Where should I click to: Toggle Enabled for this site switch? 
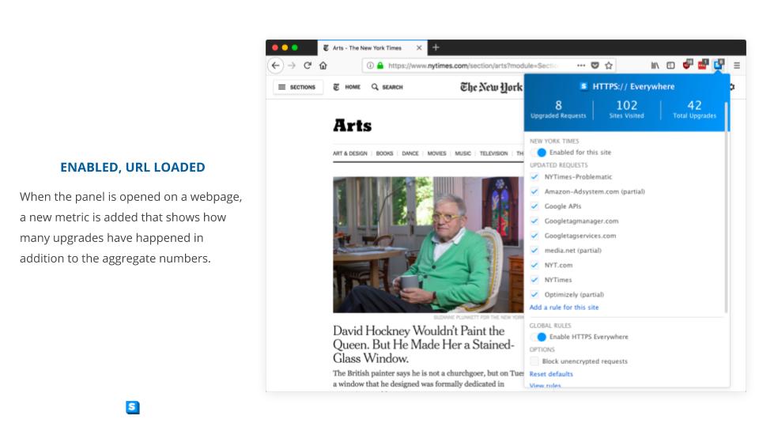pyautogui.click(x=538, y=153)
